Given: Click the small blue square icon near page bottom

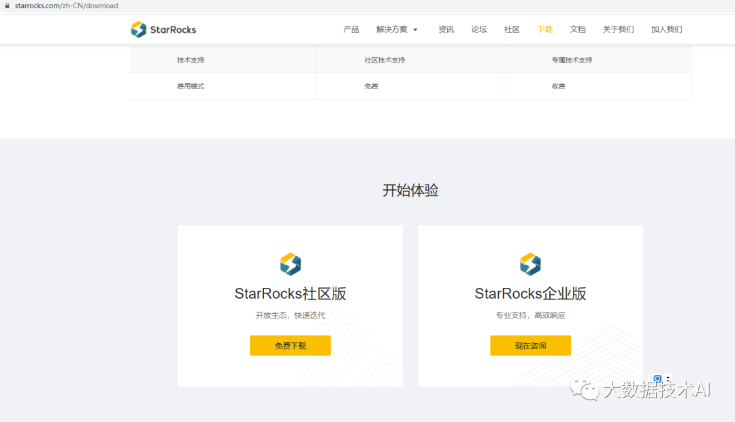Looking at the screenshot, I should tap(657, 378).
